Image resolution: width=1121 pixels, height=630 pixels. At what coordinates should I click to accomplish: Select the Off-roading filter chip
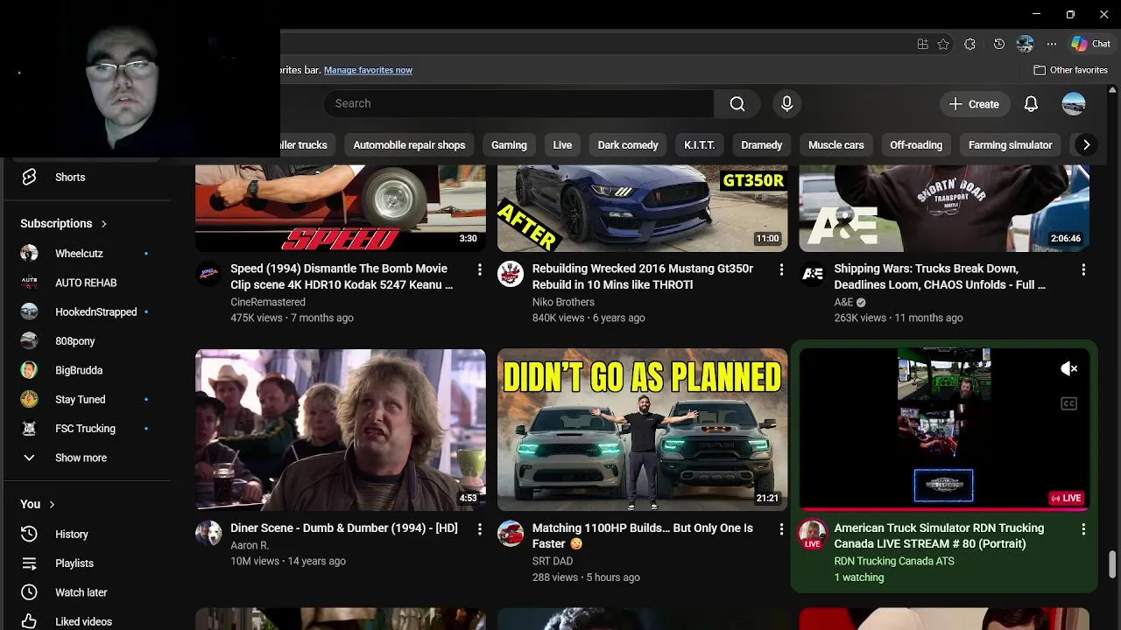pos(916,145)
